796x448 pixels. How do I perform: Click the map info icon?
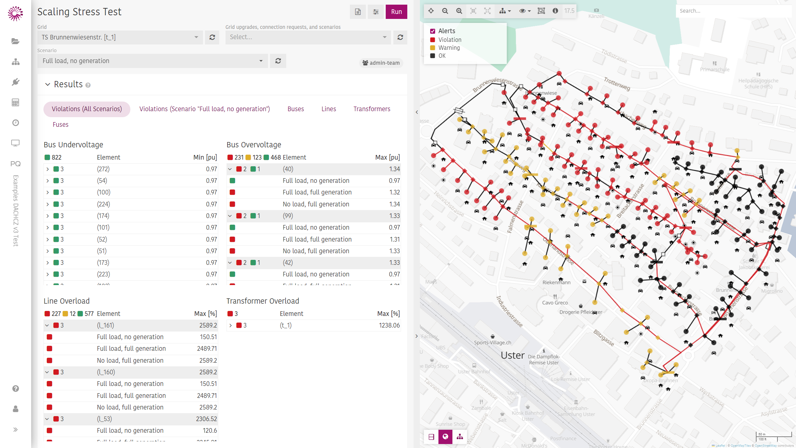pyautogui.click(x=555, y=11)
